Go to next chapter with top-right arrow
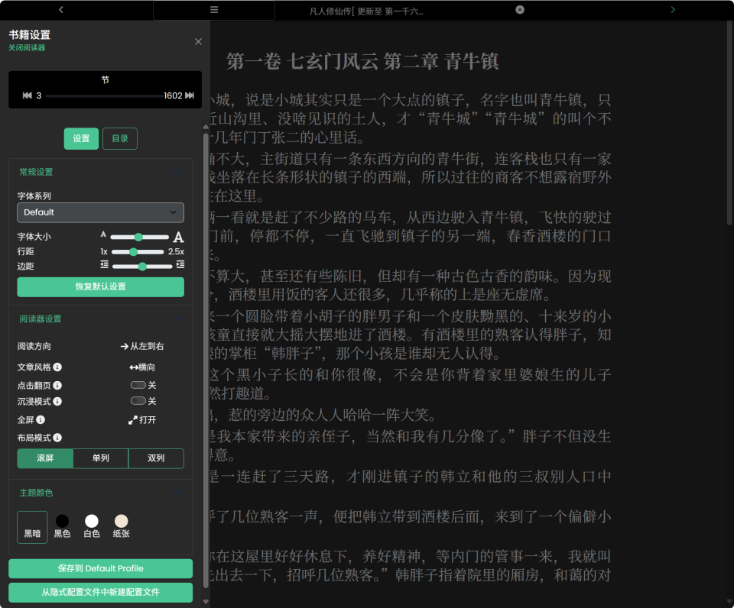 [673, 10]
